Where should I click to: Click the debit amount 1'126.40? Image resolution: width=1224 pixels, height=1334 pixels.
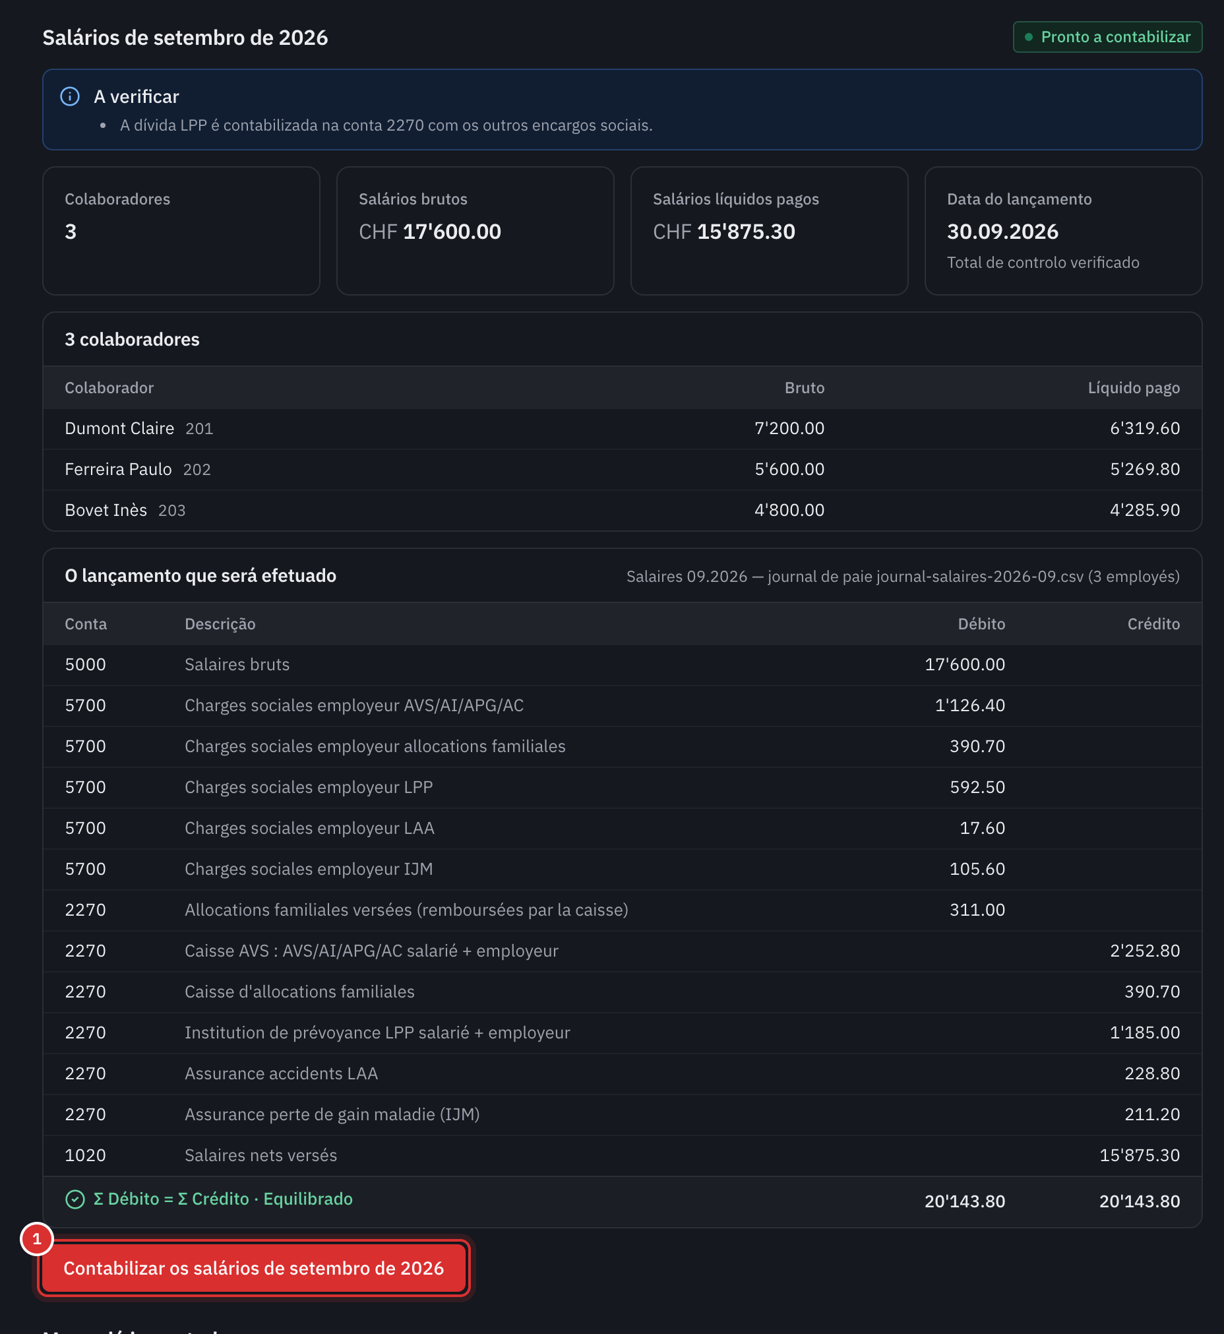click(x=969, y=706)
